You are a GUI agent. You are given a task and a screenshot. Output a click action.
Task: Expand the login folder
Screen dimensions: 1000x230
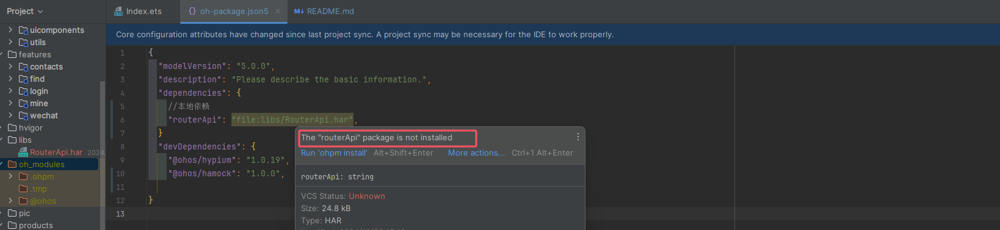[x=10, y=91]
